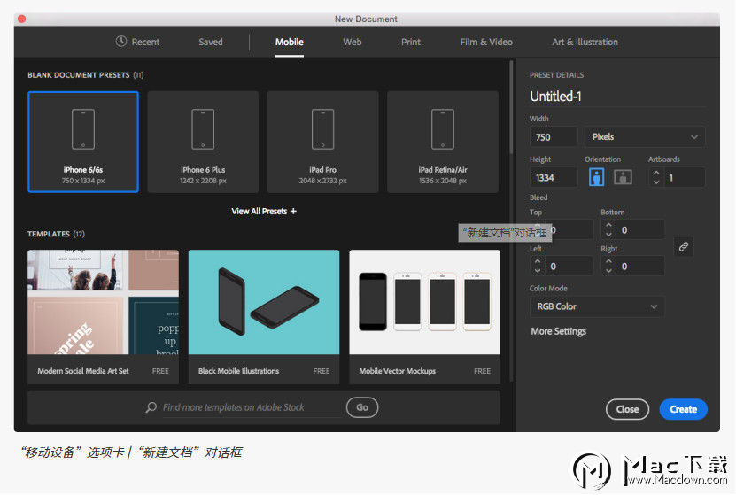Click the Bottom bleed field
This screenshot has width=736, height=495.
(640, 230)
